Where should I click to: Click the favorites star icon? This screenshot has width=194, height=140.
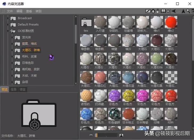[168, 11]
